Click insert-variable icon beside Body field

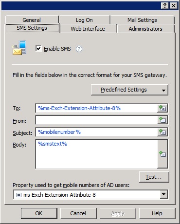coord(162,154)
